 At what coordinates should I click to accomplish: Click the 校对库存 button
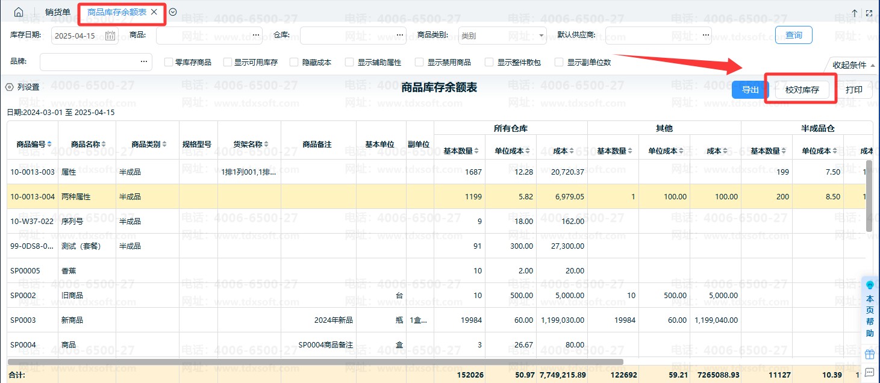click(x=802, y=90)
